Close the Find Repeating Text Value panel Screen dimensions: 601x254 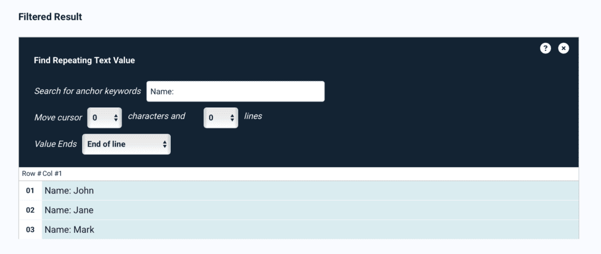(563, 48)
